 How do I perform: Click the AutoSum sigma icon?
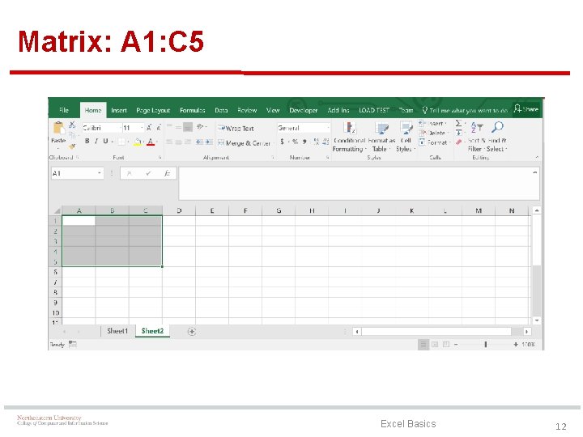459,123
